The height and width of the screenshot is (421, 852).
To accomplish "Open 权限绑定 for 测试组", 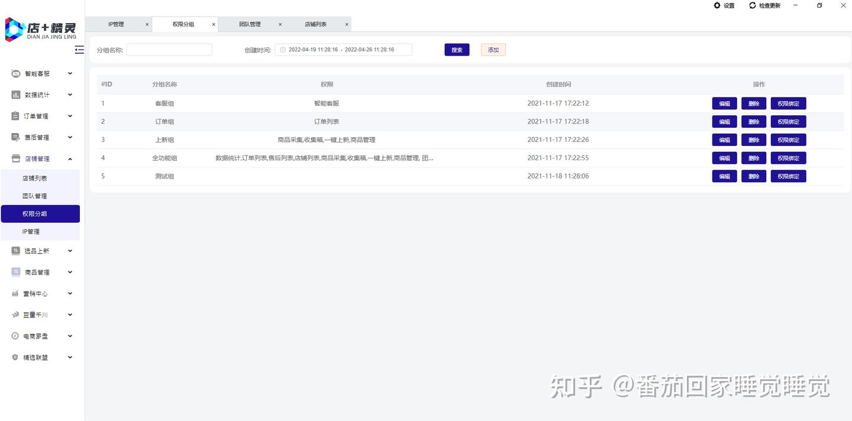I will (x=788, y=176).
